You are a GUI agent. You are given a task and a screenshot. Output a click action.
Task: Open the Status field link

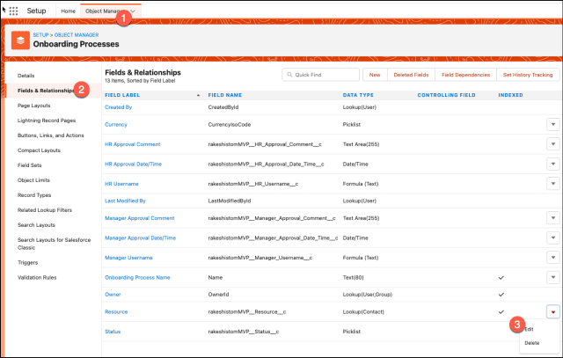pos(113,332)
